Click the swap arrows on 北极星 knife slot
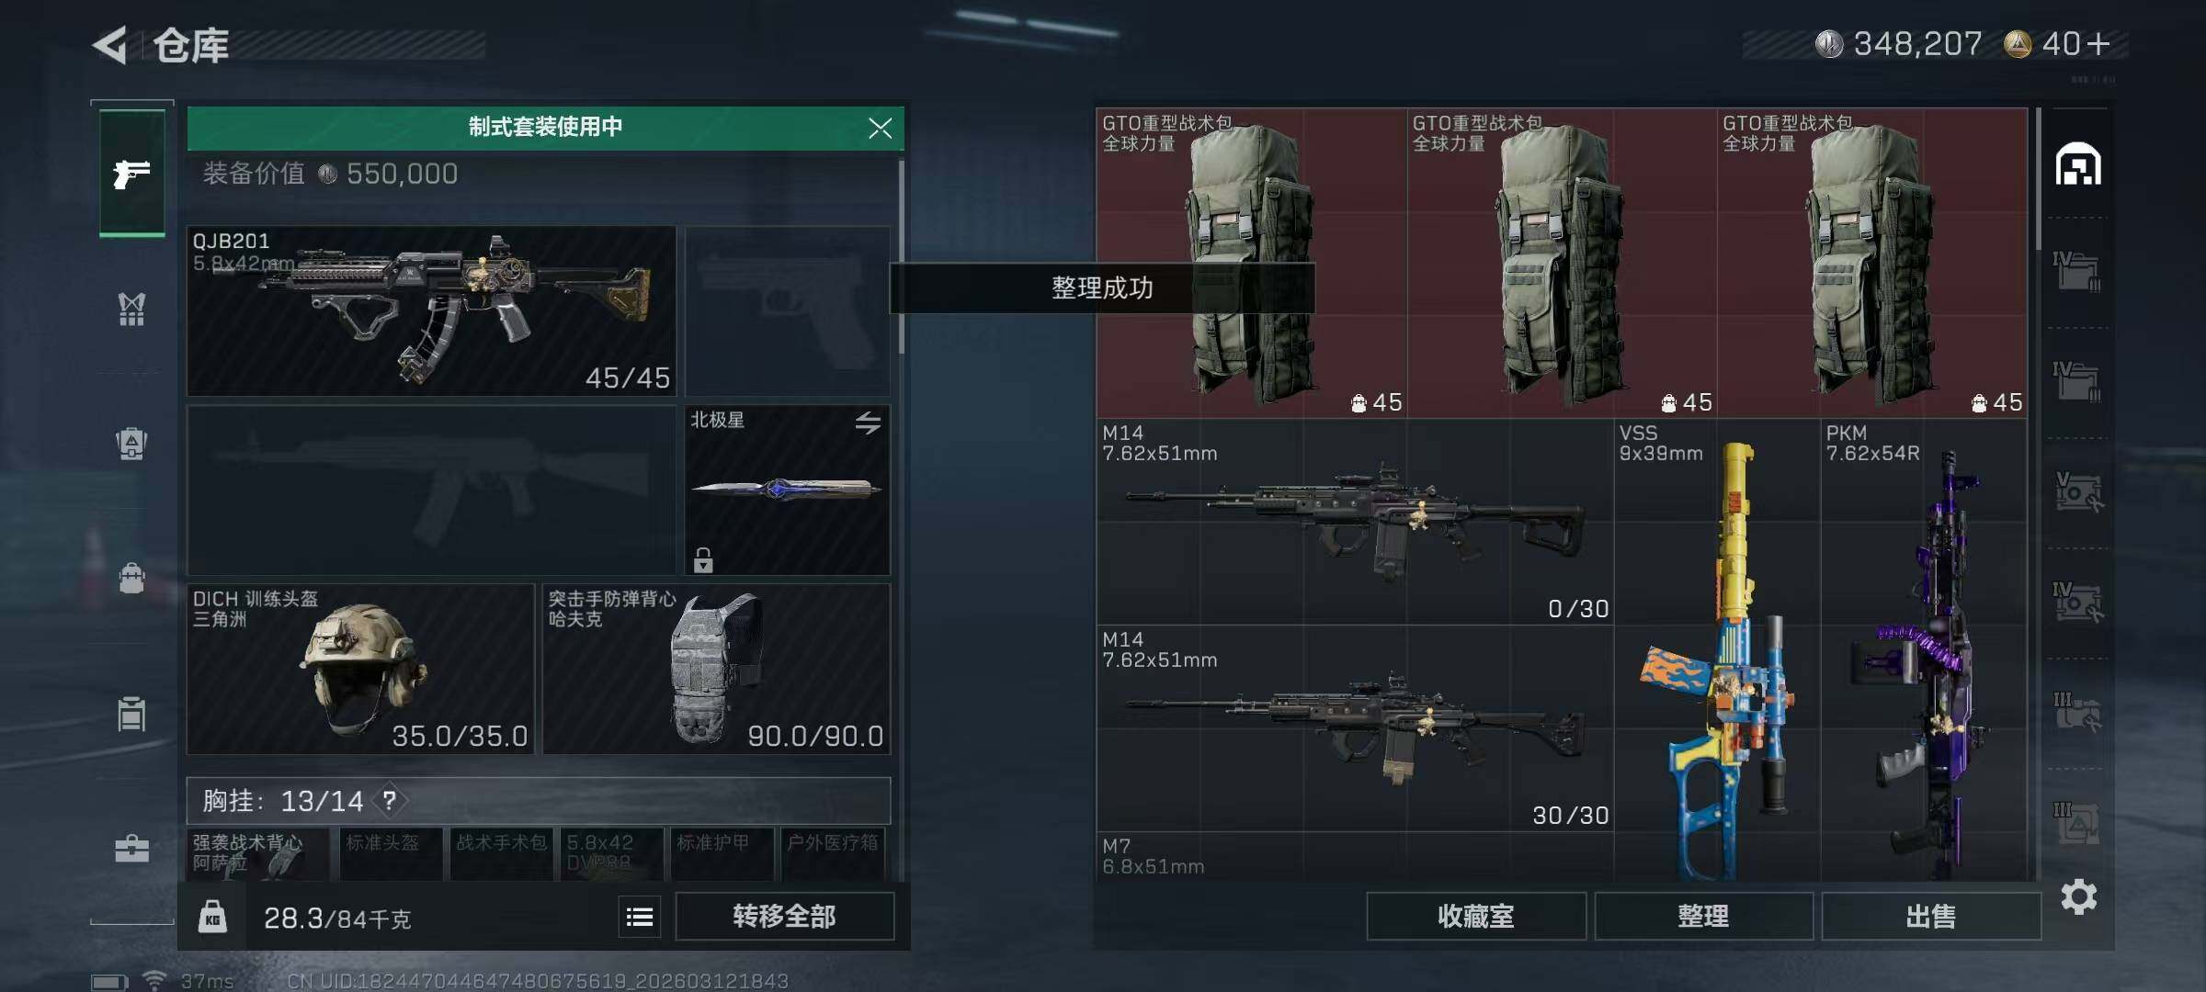The image size is (2206, 992). (x=868, y=423)
